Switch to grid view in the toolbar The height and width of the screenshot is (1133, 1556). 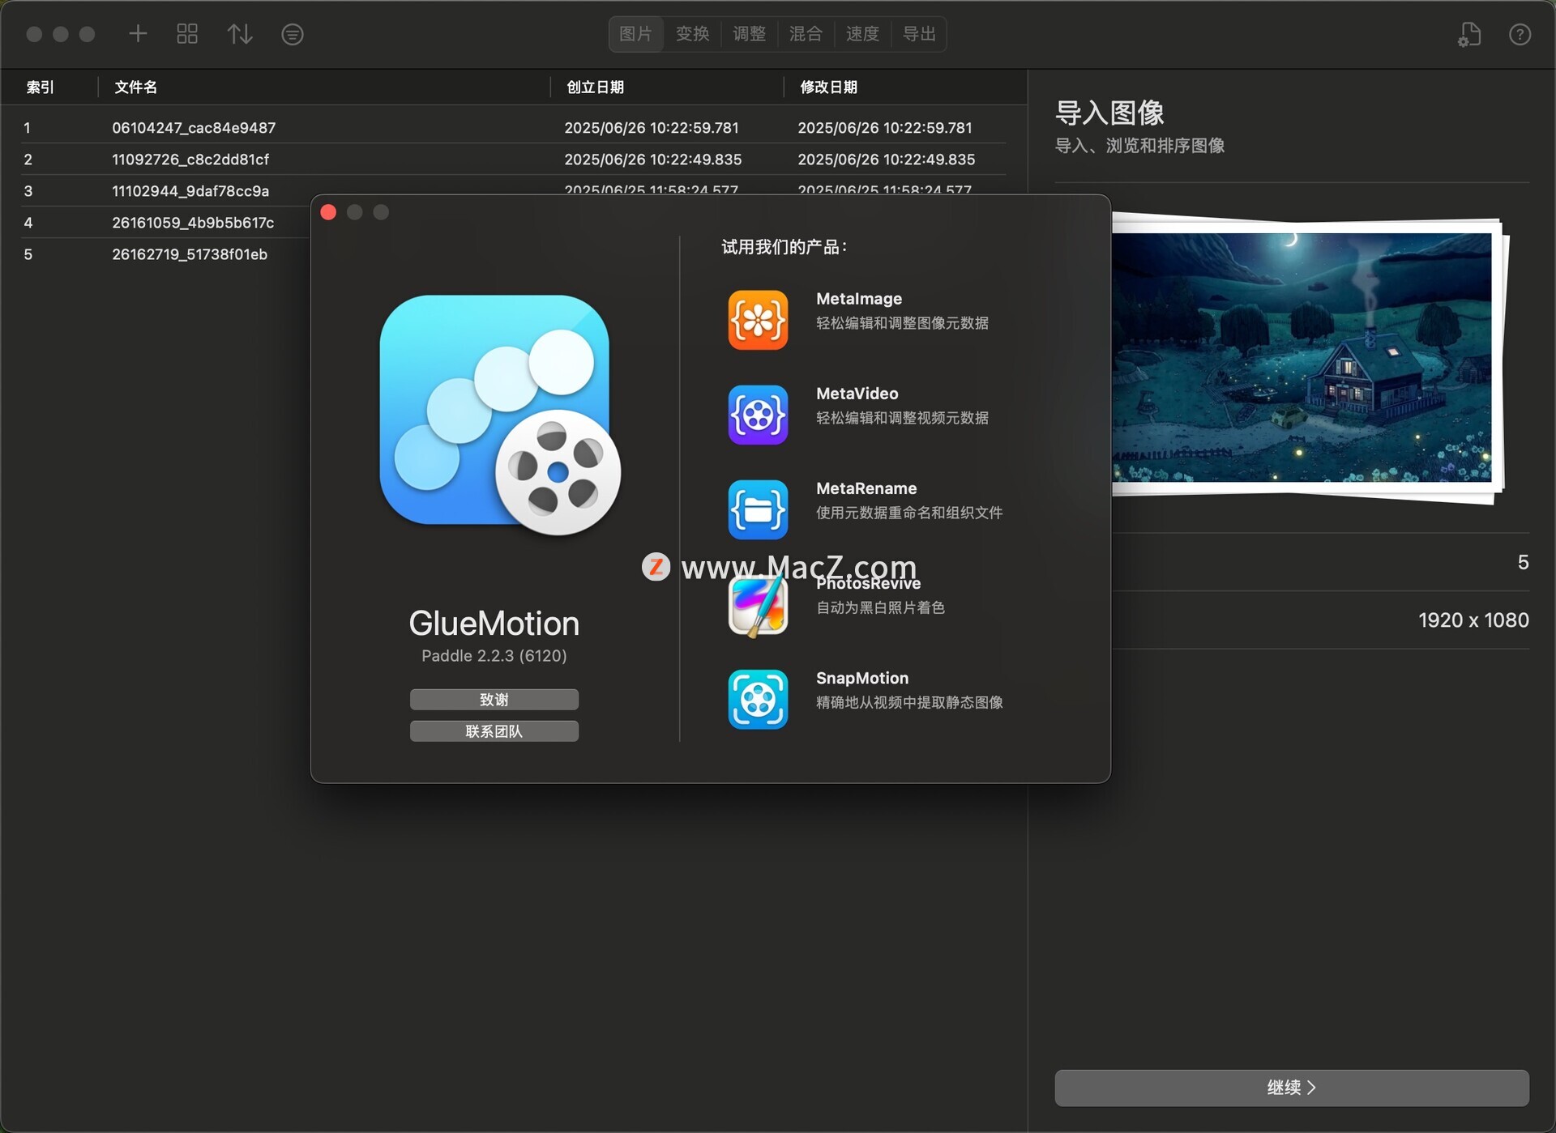tap(187, 34)
